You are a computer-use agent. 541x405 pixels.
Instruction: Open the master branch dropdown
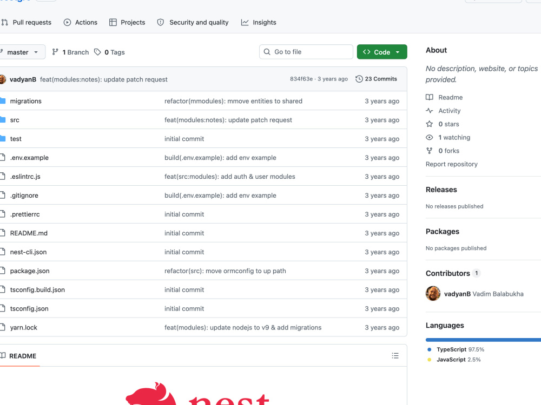pos(22,52)
